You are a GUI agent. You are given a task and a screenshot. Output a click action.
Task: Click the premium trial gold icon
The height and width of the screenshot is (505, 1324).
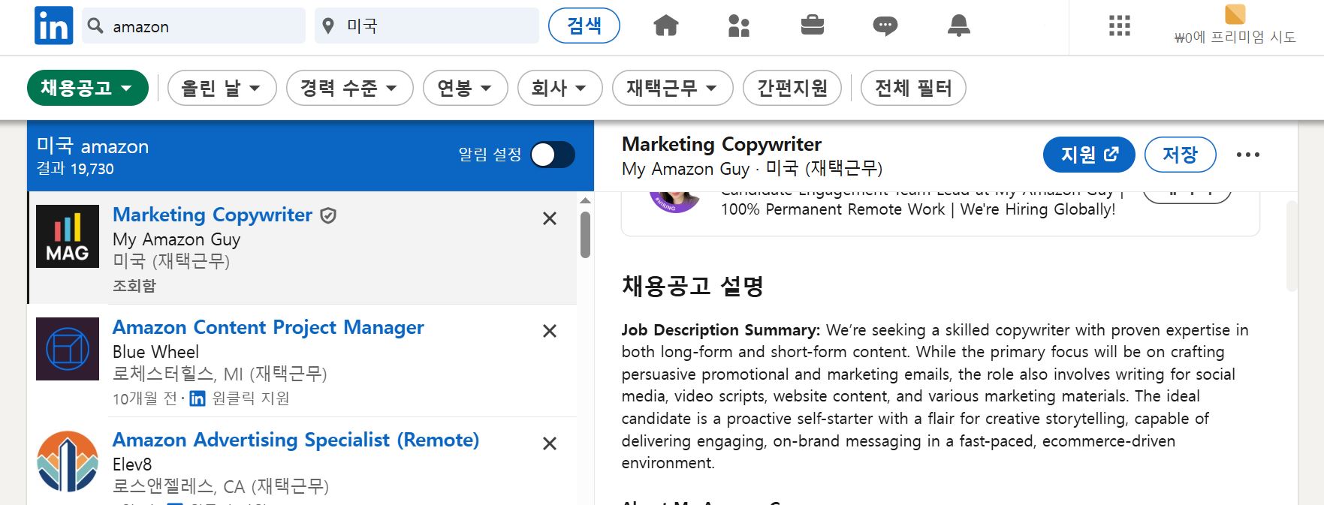[x=1235, y=14]
